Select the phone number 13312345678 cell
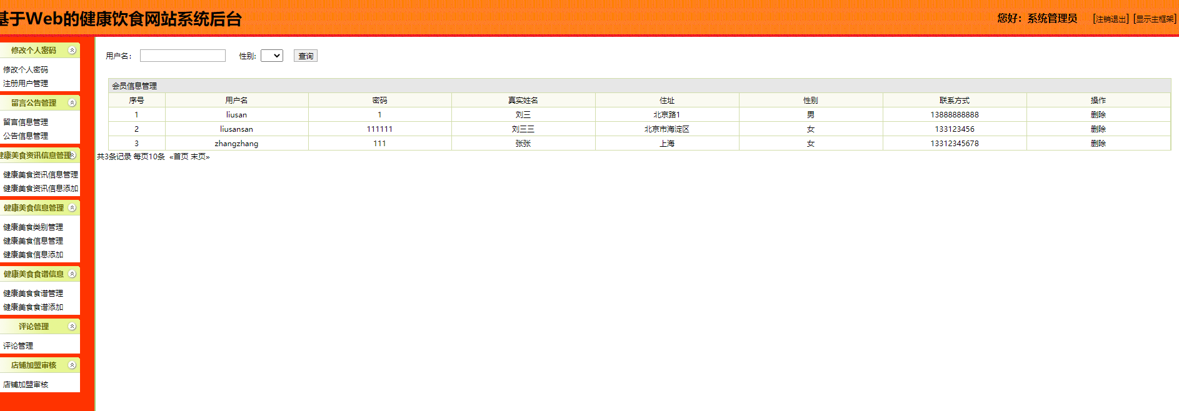This screenshot has height=411, width=1179. pyautogui.click(x=955, y=143)
